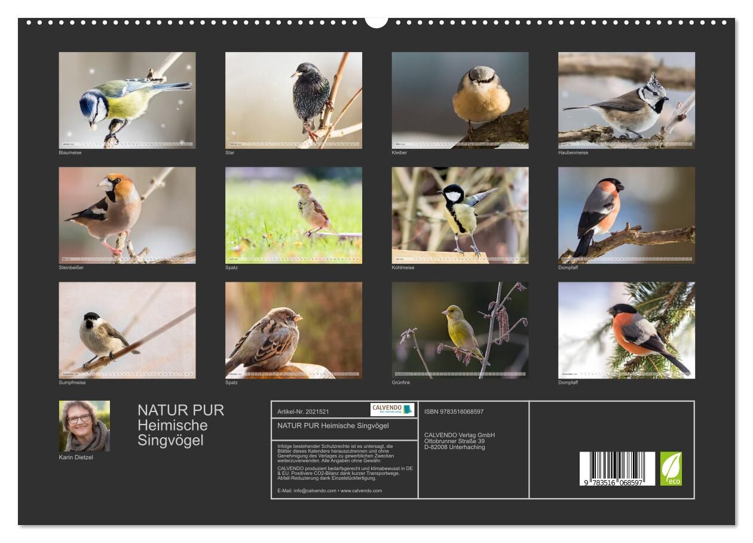
Task: Click the barcode at bottom right
Action: [617, 468]
